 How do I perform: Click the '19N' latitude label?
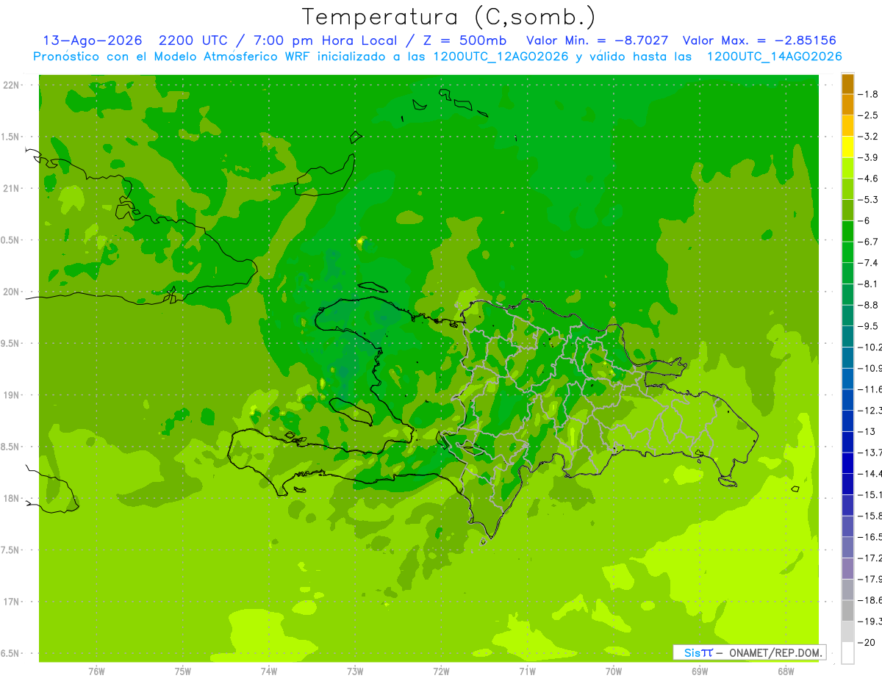pos(12,395)
